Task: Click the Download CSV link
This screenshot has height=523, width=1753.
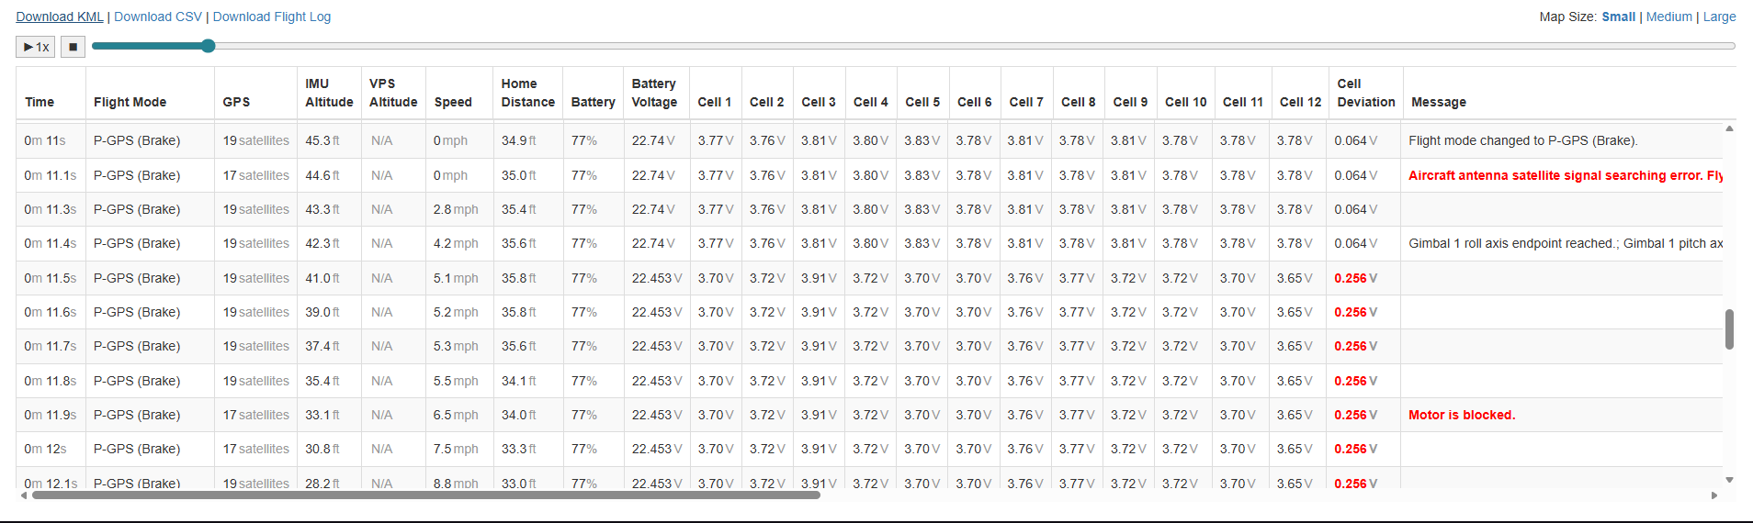Action: (x=158, y=17)
